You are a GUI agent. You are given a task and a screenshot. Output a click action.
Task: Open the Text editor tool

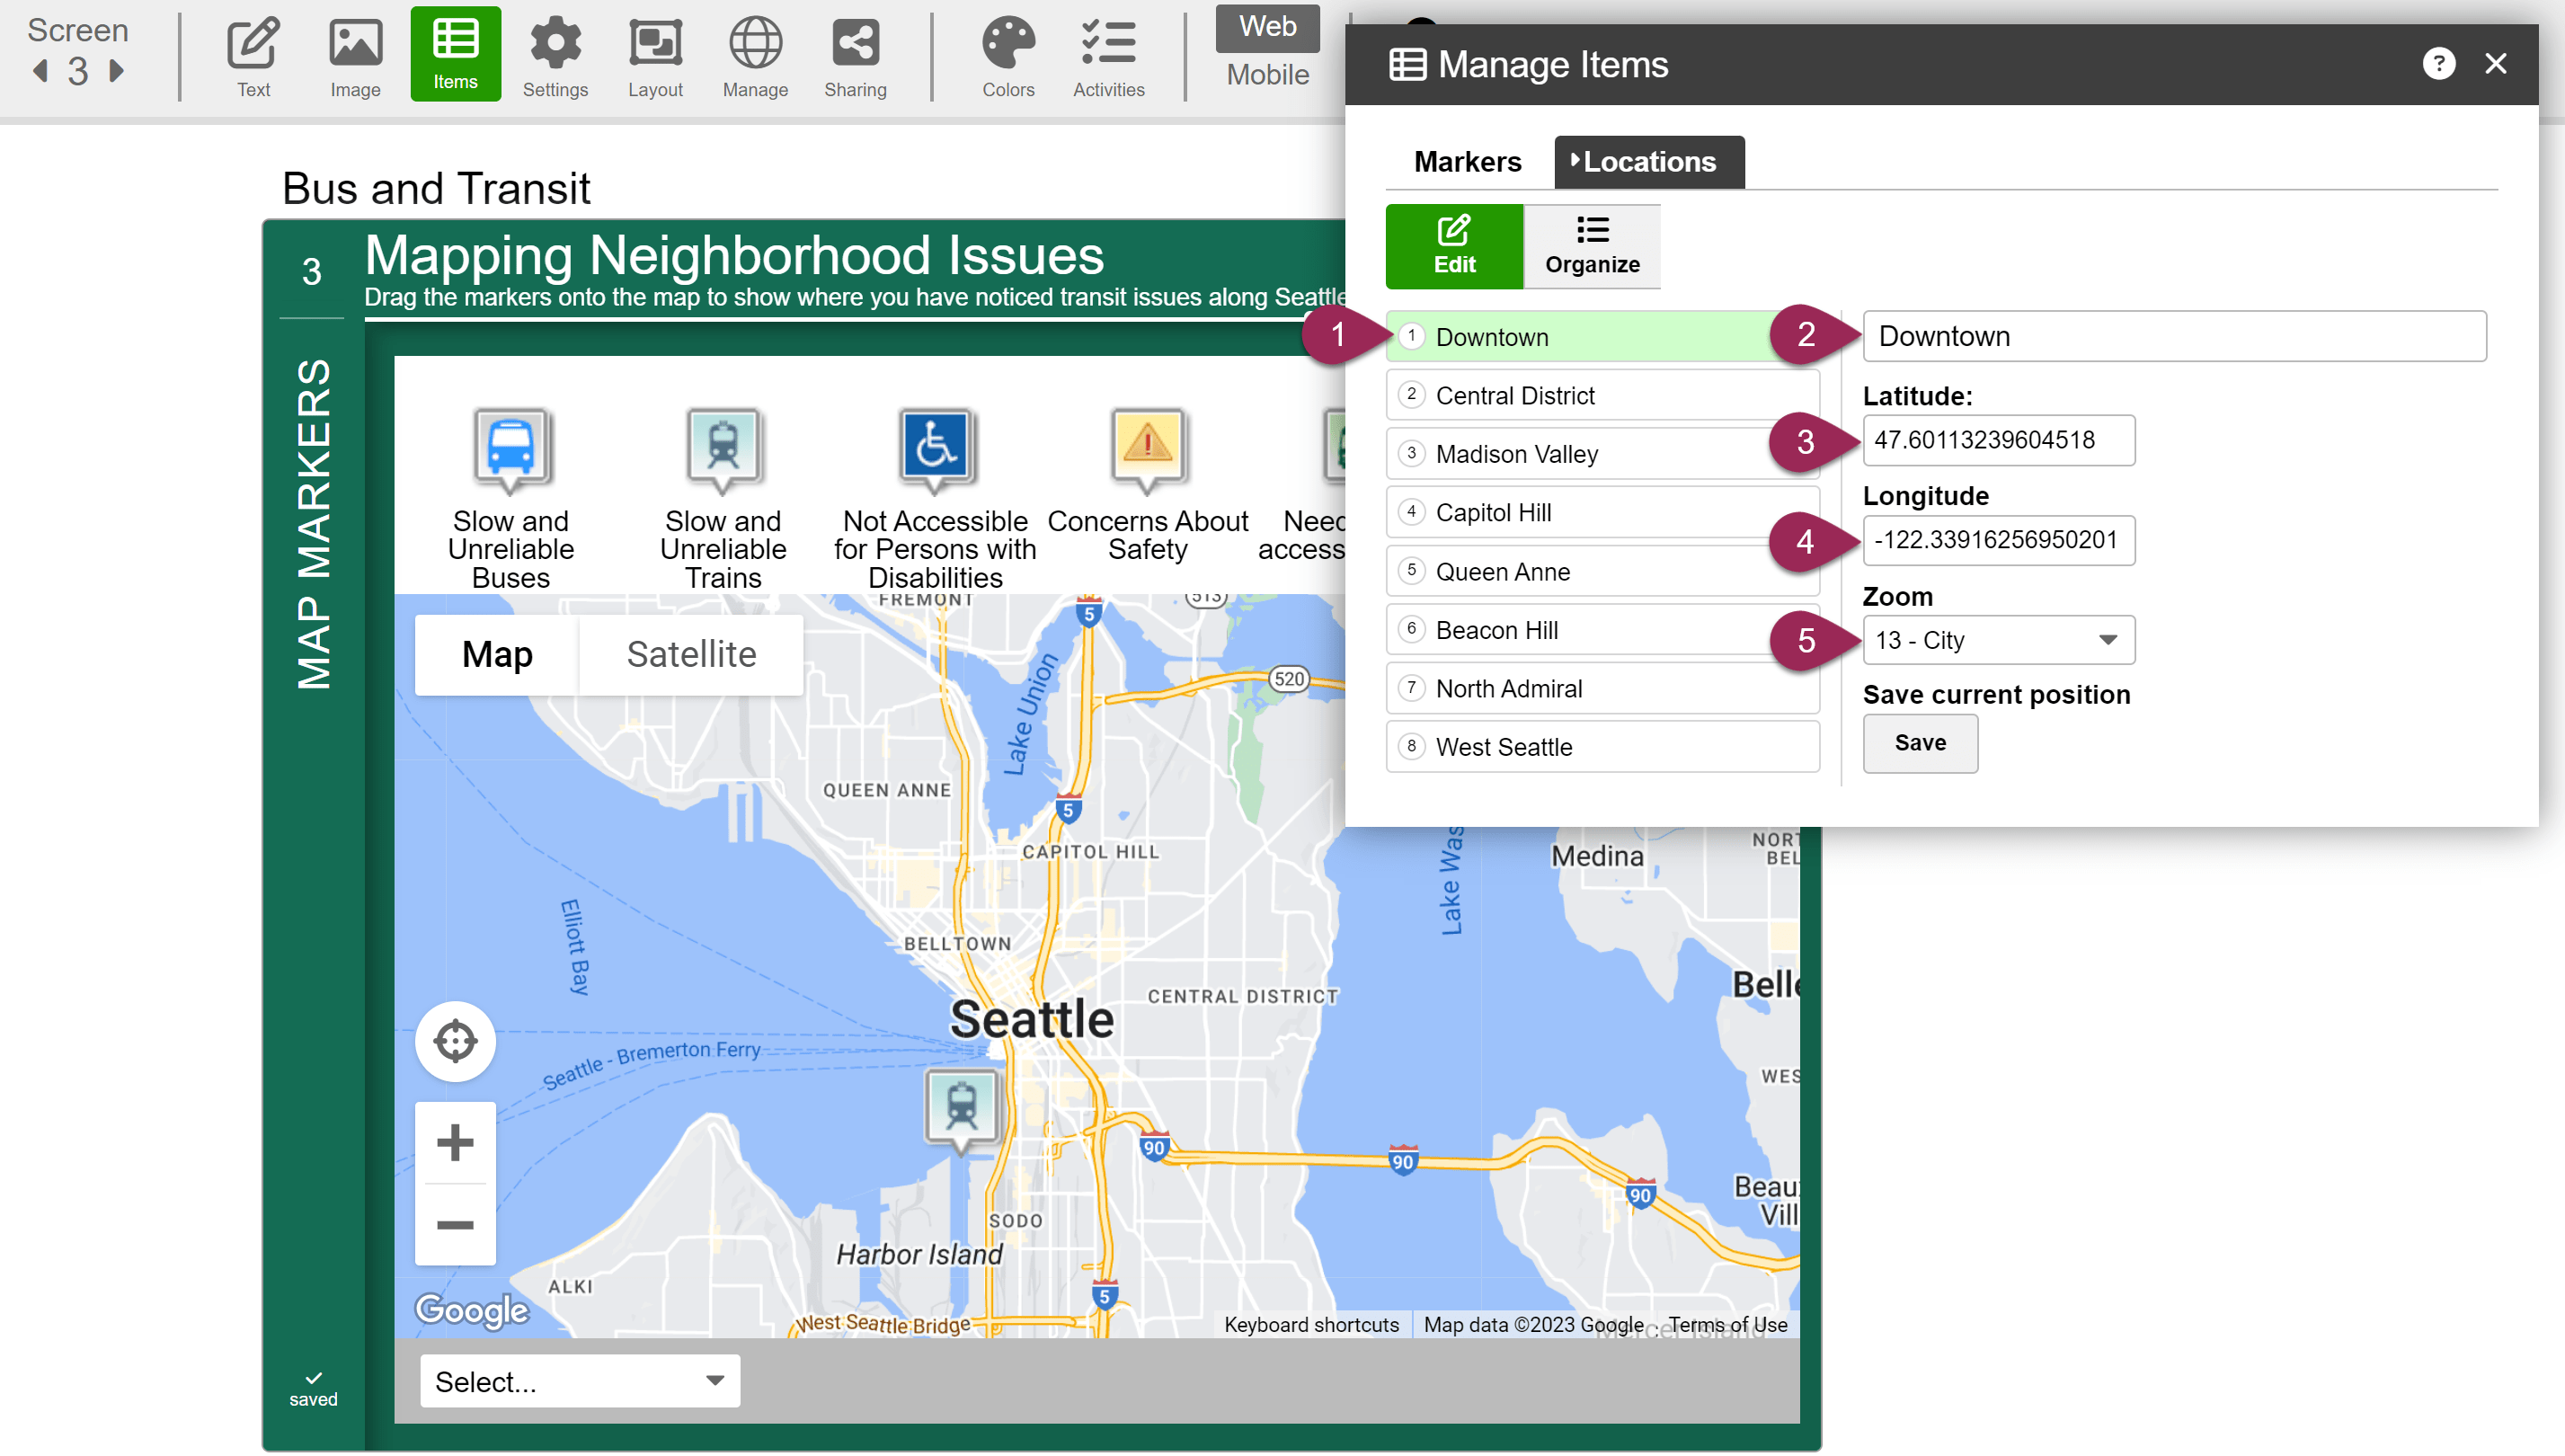tap(253, 55)
